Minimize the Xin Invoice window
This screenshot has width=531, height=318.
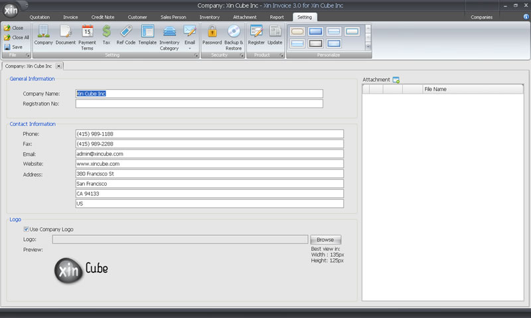point(505,5)
